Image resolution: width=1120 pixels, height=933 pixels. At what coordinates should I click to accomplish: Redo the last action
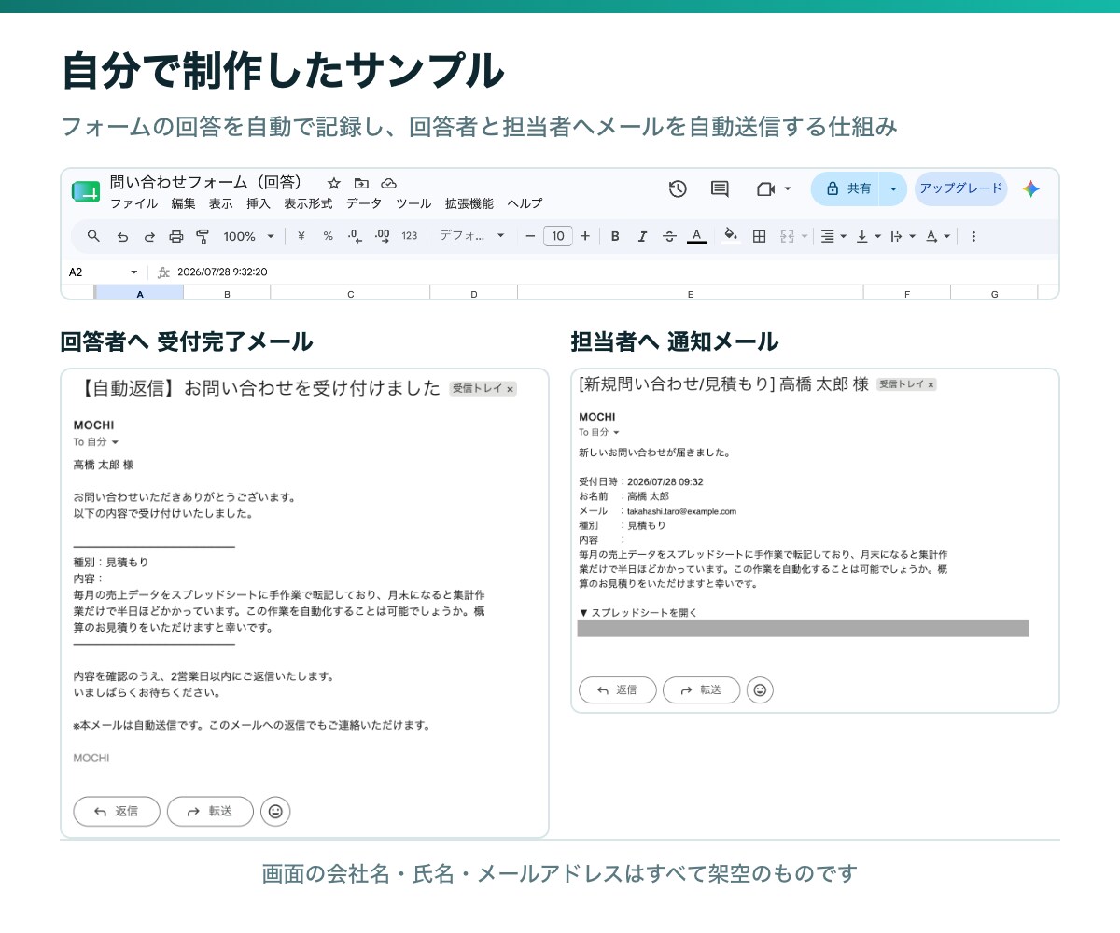click(x=149, y=237)
